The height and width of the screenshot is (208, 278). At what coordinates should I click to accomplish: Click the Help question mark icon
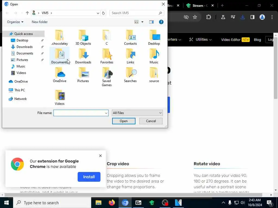click(x=161, y=22)
